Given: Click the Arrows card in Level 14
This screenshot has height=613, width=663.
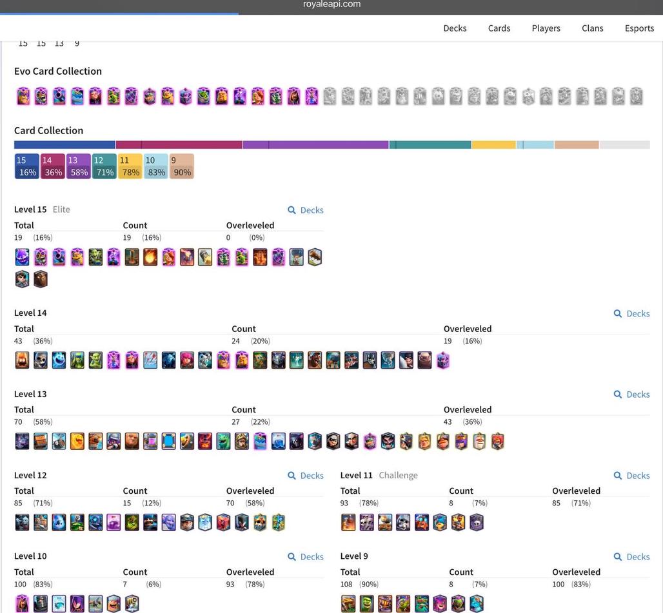Looking at the screenshot, I should 150,360.
